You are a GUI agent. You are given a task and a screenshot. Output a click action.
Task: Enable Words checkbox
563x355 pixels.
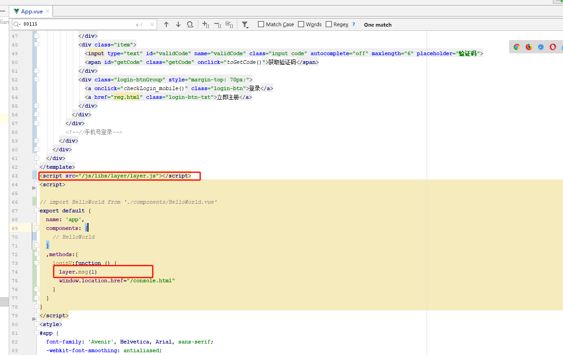pos(301,24)
